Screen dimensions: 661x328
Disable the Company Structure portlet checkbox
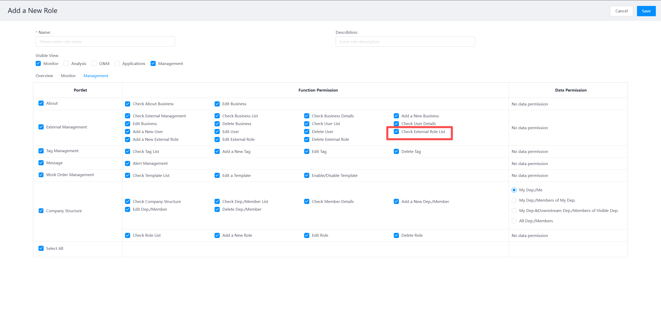click(41, 211)
